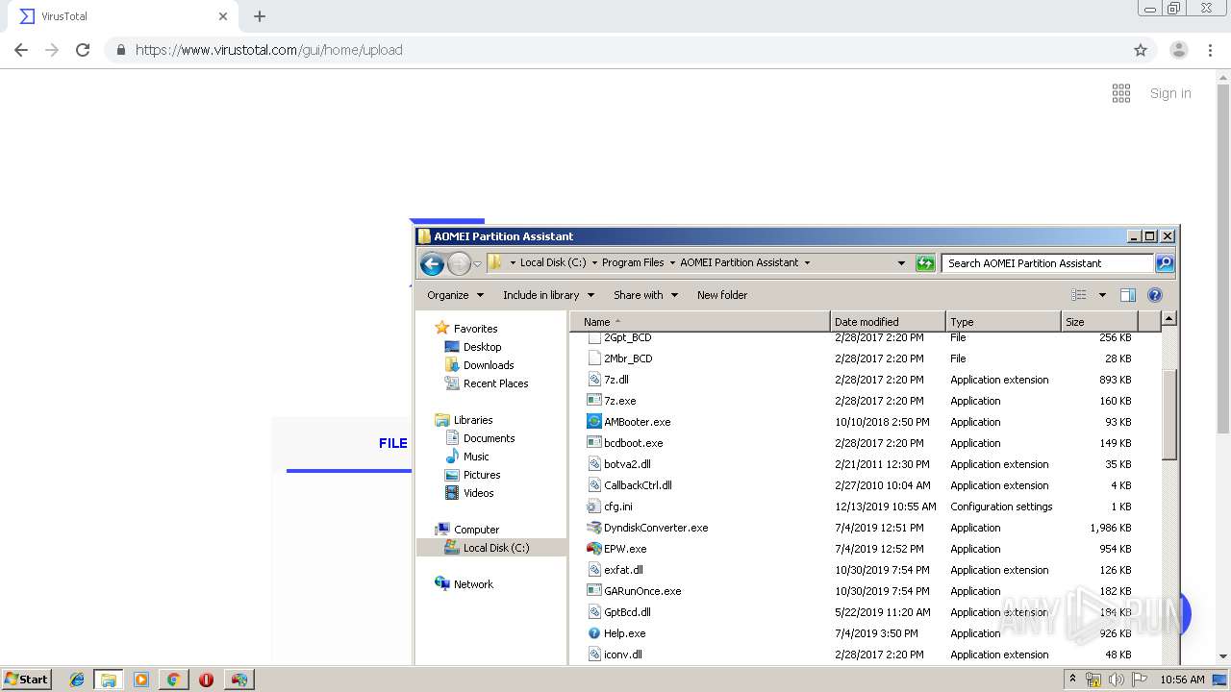Viewport: 1231px width, 692px height.
Task: Toggle the preview pane button
Action: point(1128,295)
